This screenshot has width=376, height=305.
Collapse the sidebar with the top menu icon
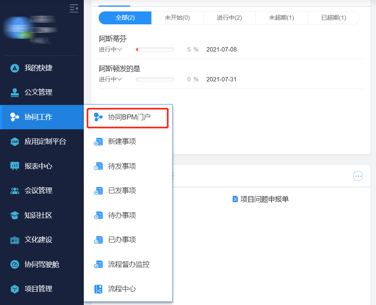click(x=74, y=8)
